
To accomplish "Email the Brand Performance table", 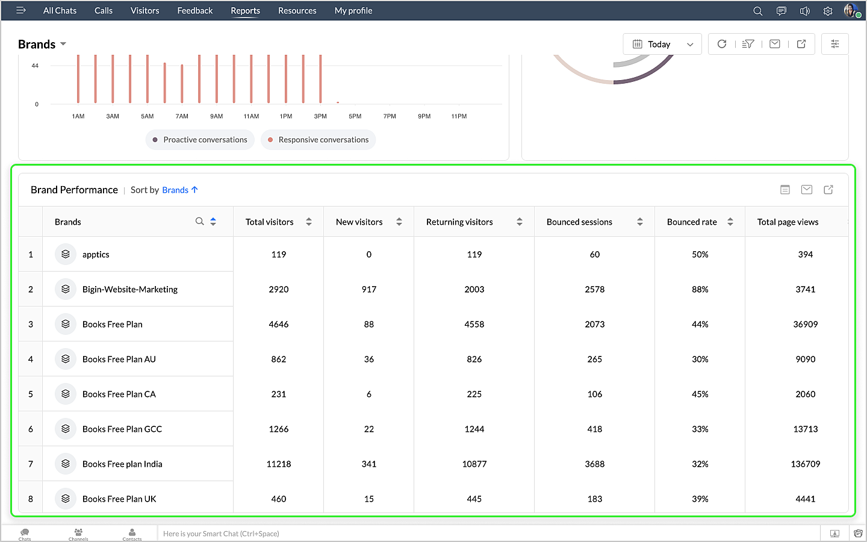I will tap(807, 190).
